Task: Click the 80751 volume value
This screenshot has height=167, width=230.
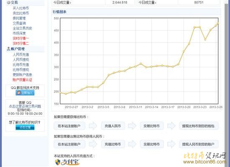Action: pyautogui.click(x=199, y=3)
